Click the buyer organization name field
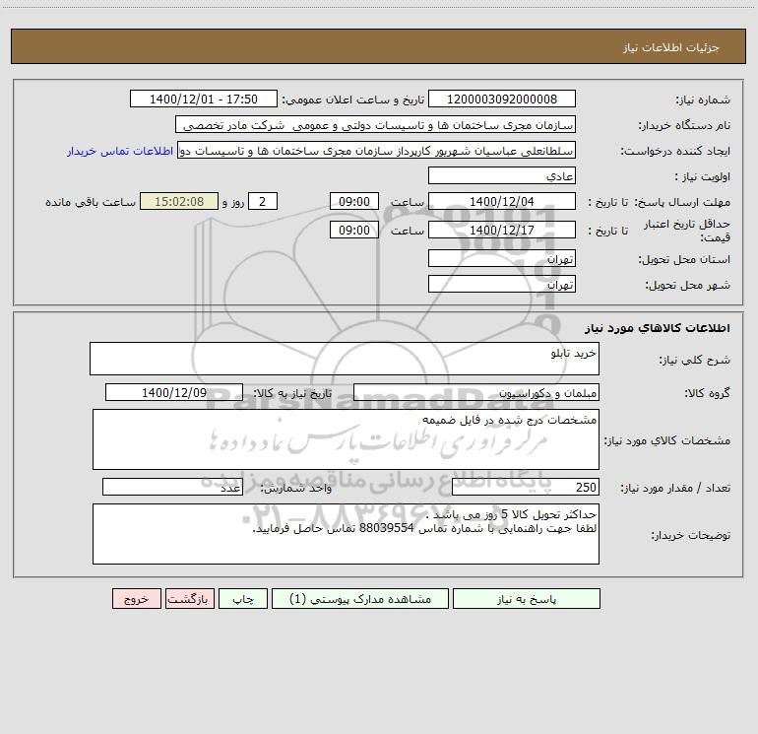The width and height of the screenshot is (758, 734). [x=375, y=124]
